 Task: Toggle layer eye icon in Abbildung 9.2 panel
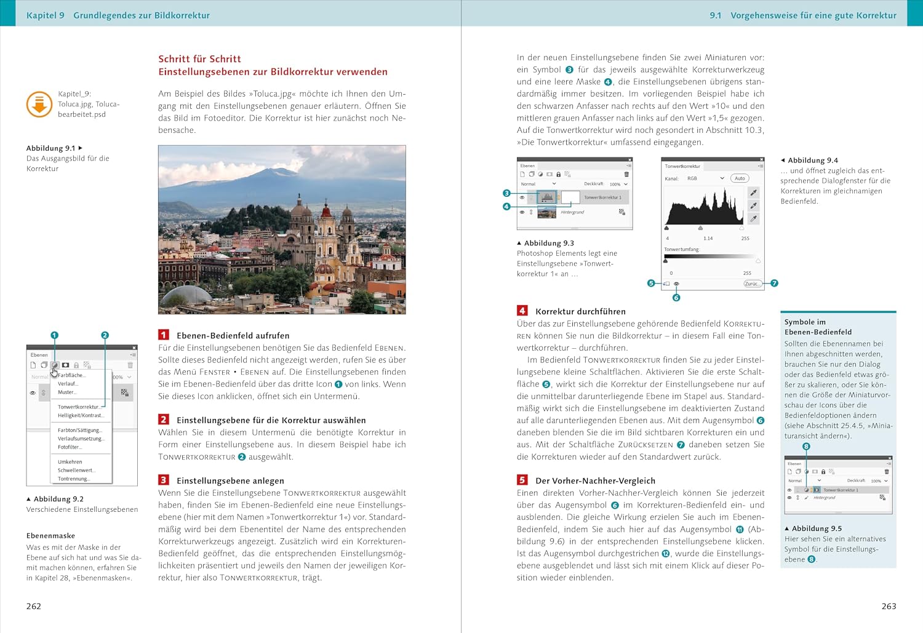click(x=33, y=392)
